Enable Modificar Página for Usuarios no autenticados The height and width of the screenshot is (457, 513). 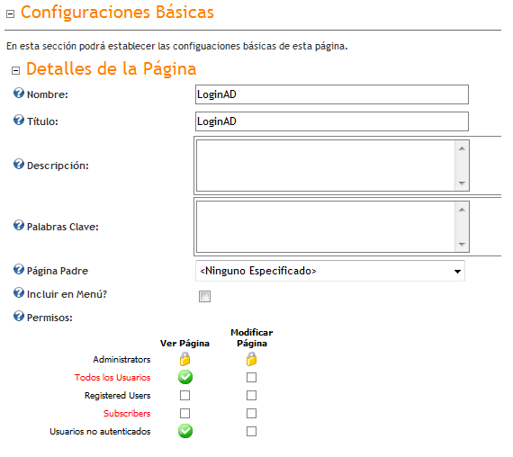(x=252, y=432)
